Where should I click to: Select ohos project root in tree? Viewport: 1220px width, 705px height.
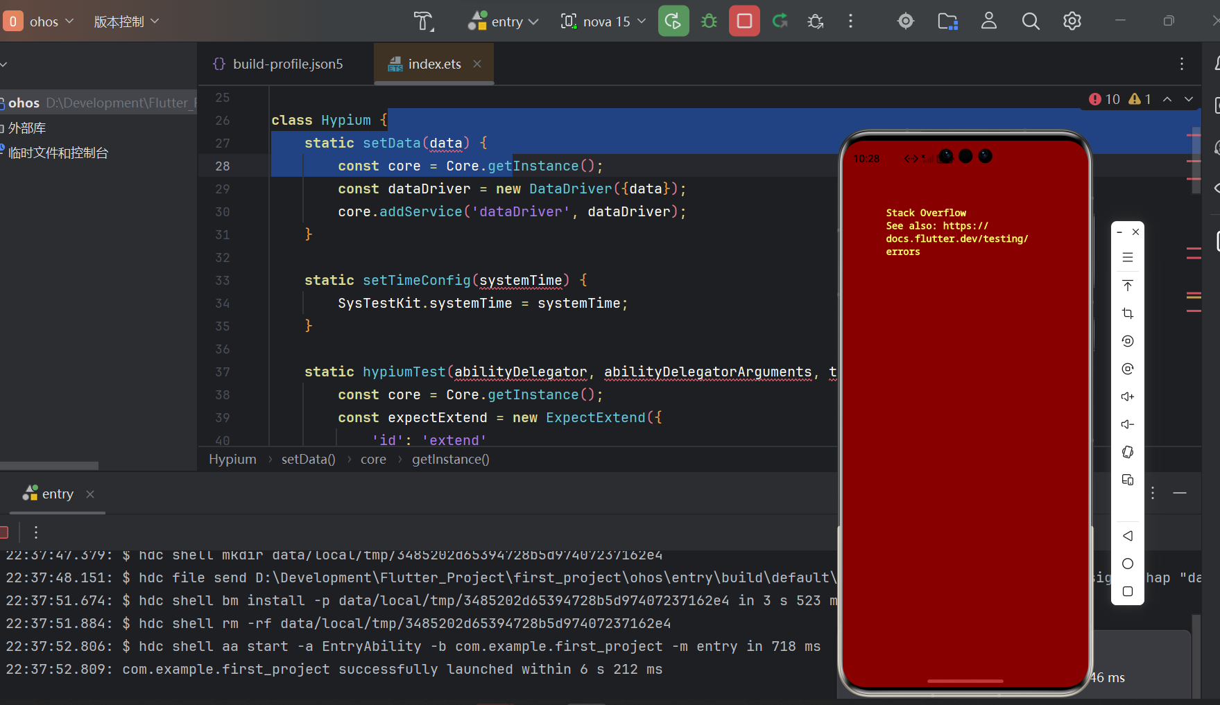point(98,103)
